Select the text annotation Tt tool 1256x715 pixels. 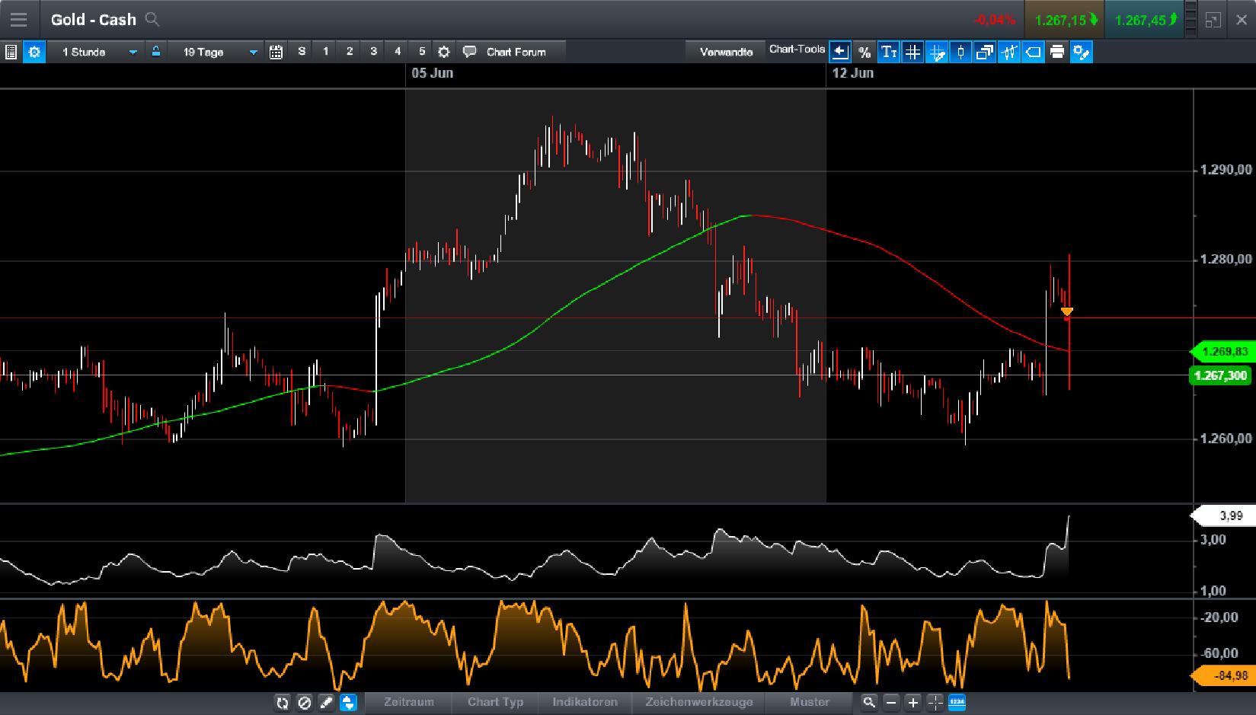[x=888, y=53]
